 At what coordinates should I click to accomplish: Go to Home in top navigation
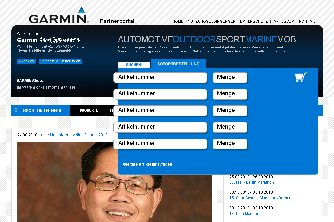point(178,22)
